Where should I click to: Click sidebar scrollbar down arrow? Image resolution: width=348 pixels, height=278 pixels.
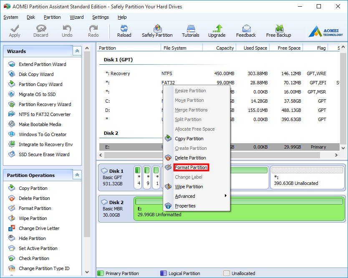point(87,272)
